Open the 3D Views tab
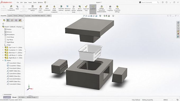The height and width of the screenshot is (101, 180). (x=22, y=97)
